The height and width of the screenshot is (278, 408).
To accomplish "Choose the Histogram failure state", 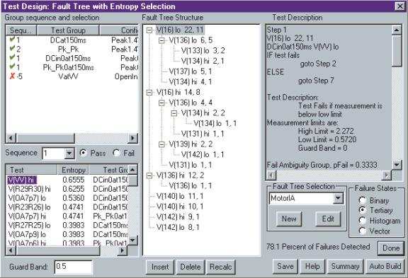I will pos(363,221).
